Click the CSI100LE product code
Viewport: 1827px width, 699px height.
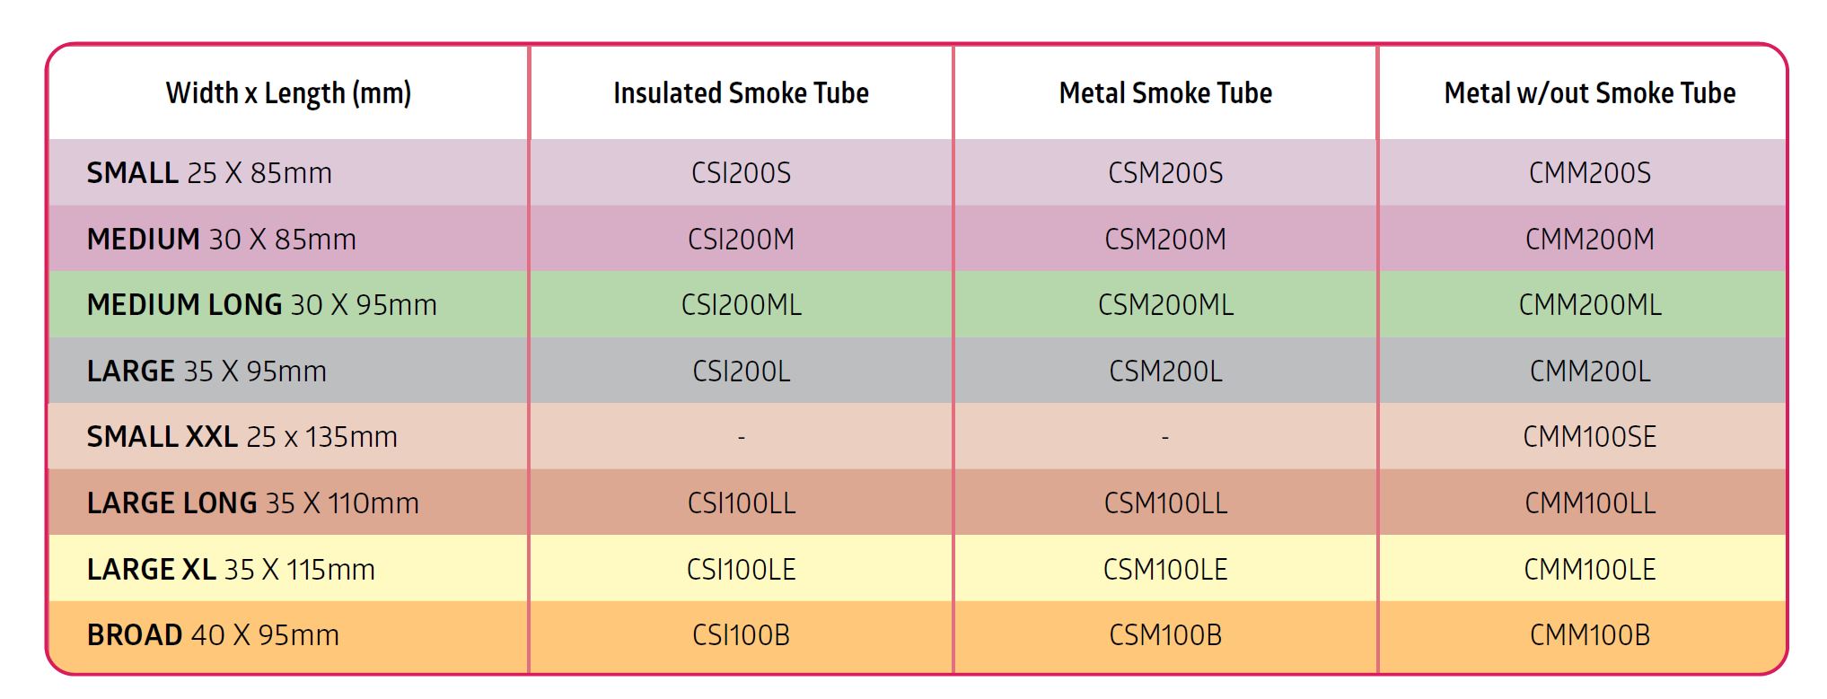(x=741, y=570)
